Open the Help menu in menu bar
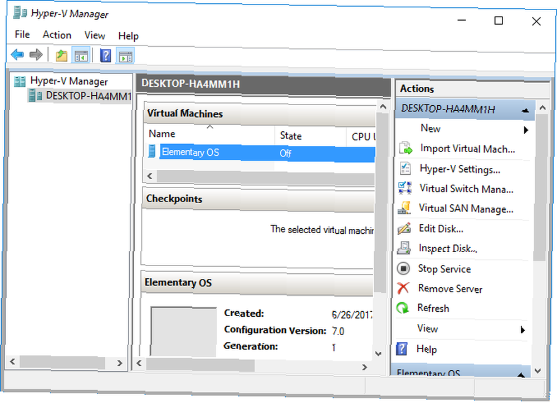This screenshot has width=557, height=403. (x=128, y=36)
